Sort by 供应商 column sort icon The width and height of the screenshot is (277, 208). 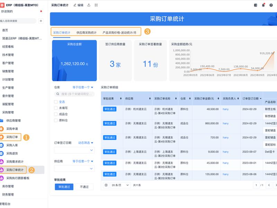[150, 98]
